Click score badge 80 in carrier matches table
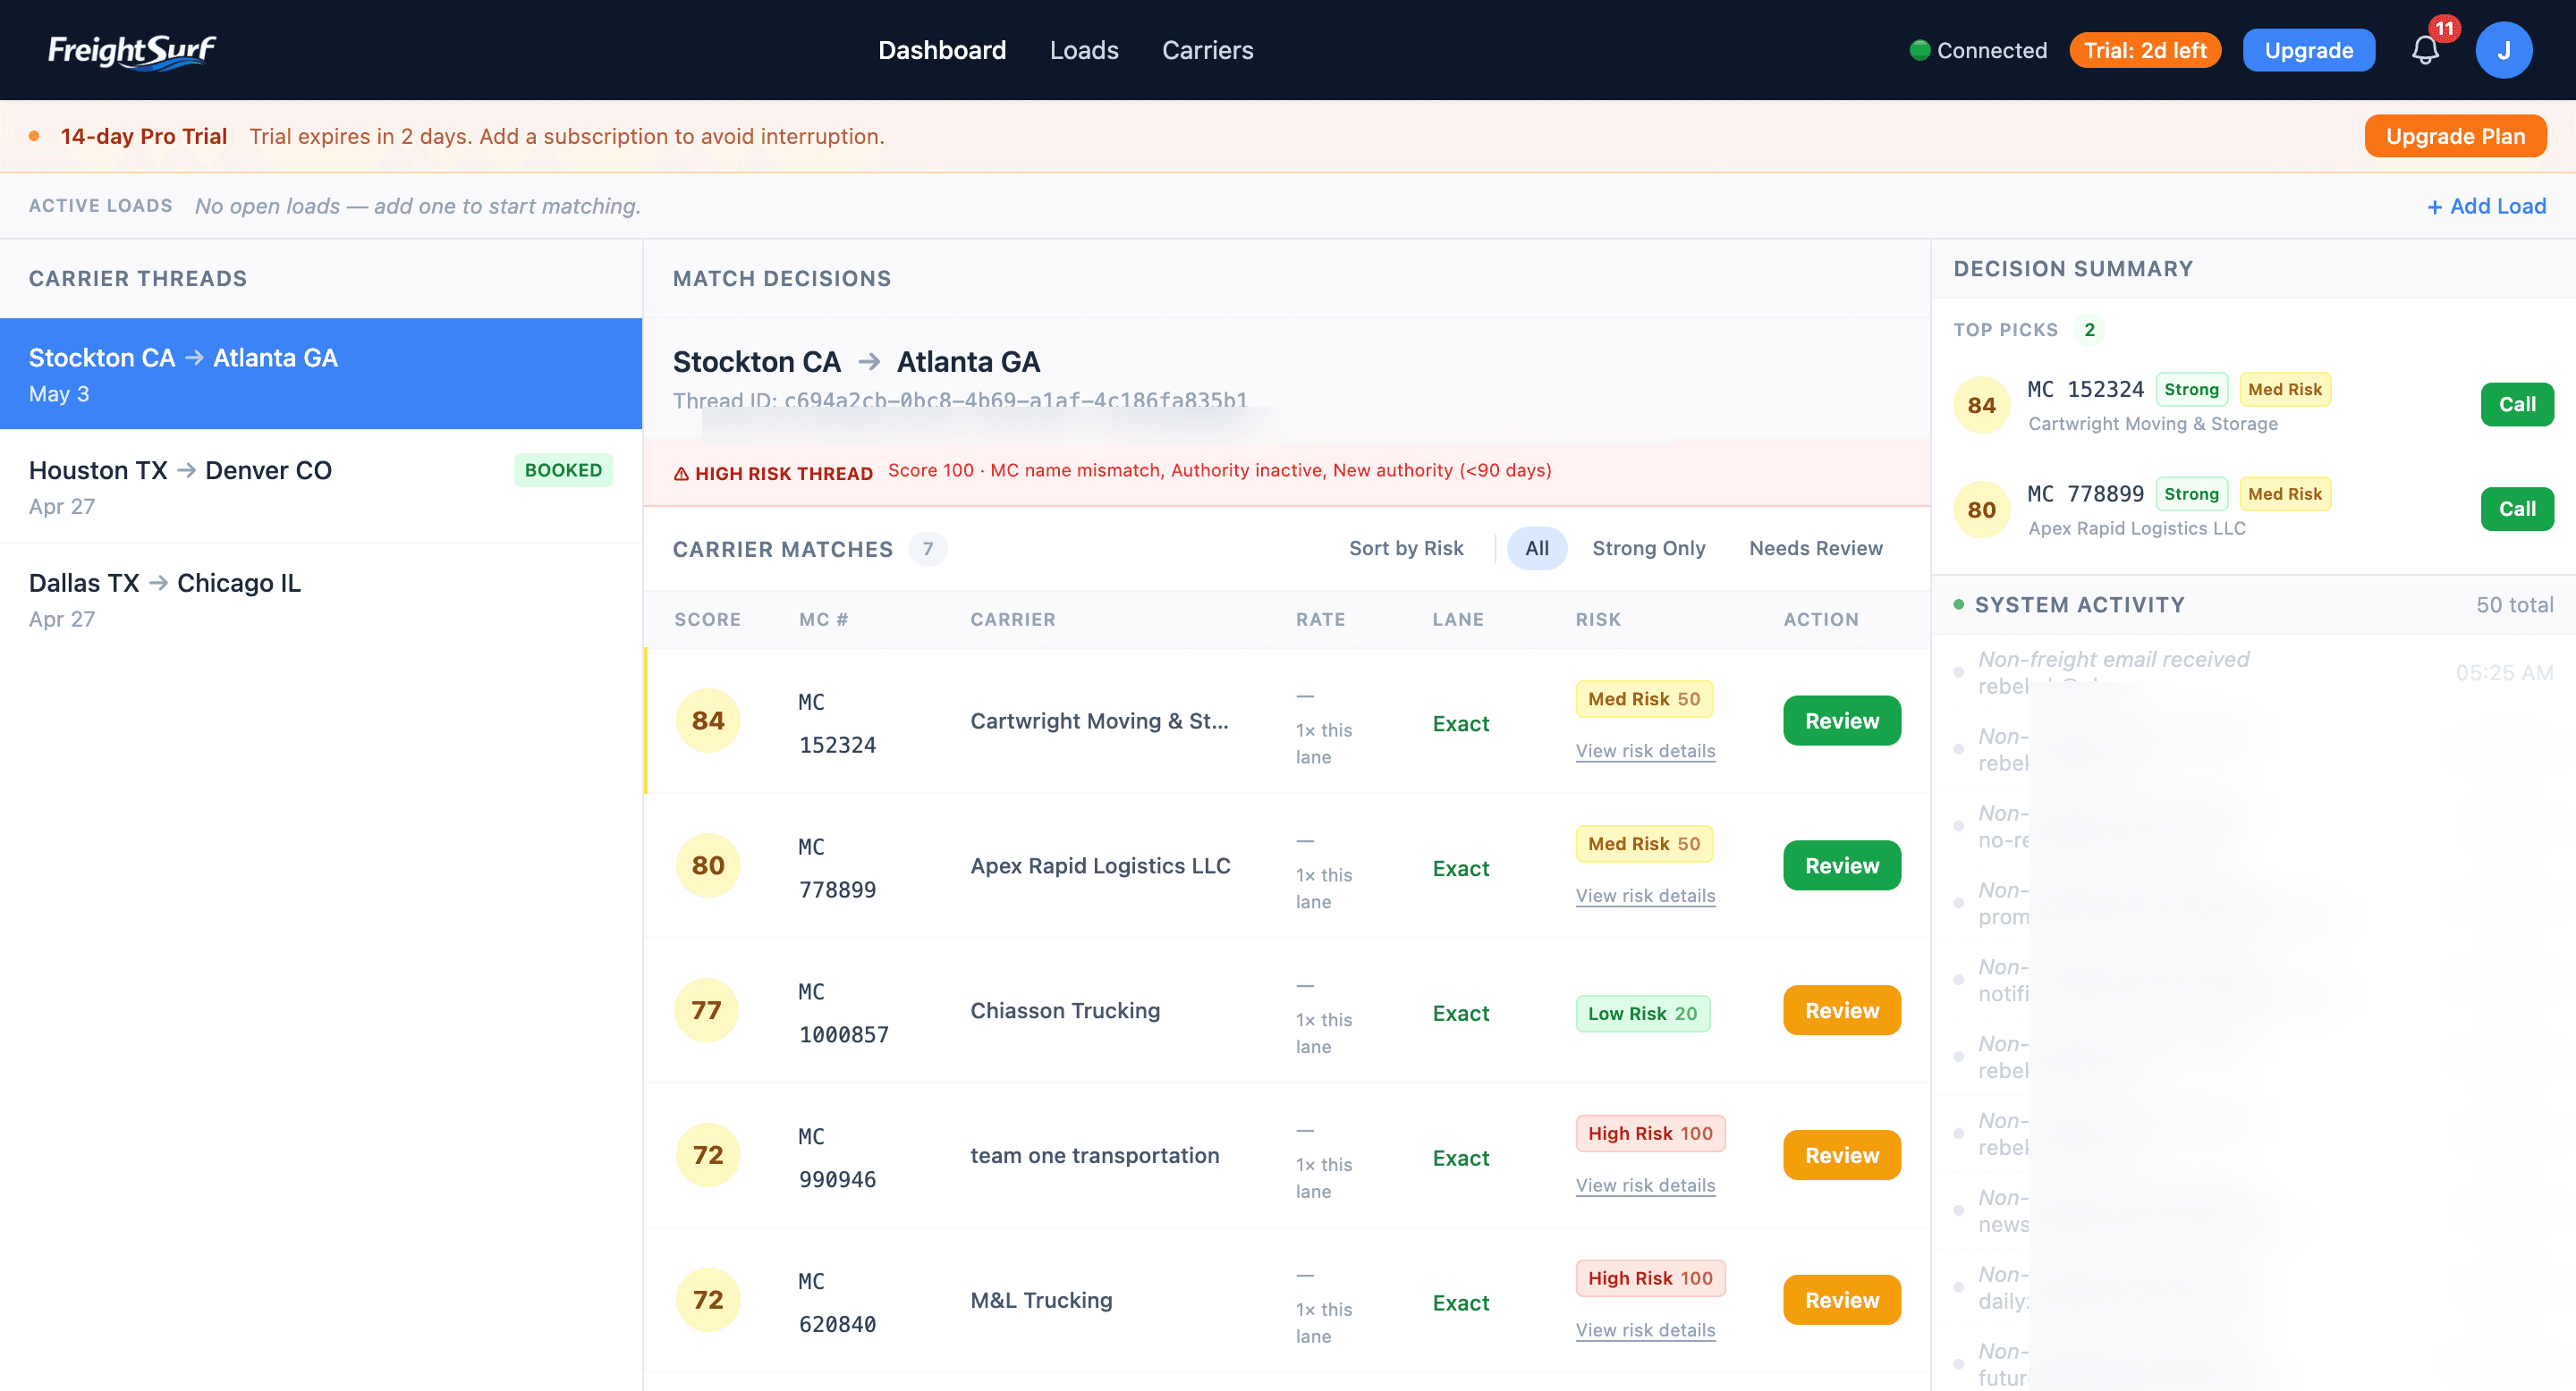Screen dimensions: 2576x1391 tap(708, 865)
